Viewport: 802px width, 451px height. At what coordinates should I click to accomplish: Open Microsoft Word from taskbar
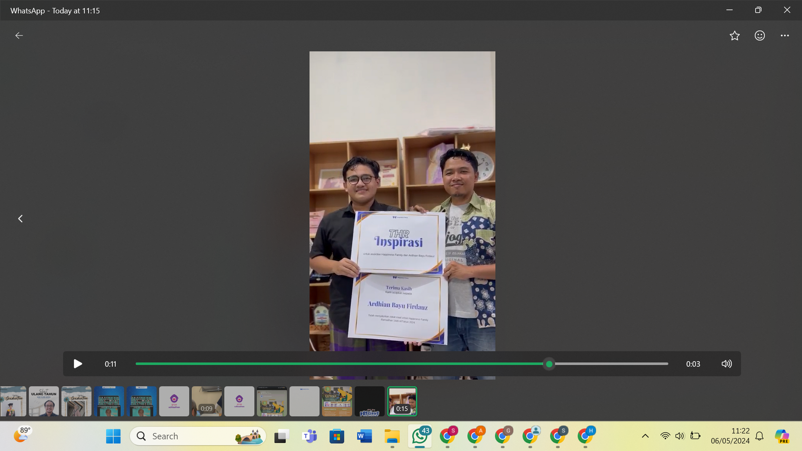[x=364, y=436]
